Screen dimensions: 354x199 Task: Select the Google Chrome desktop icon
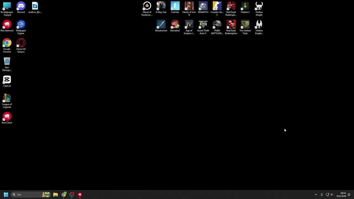point(7,46)
